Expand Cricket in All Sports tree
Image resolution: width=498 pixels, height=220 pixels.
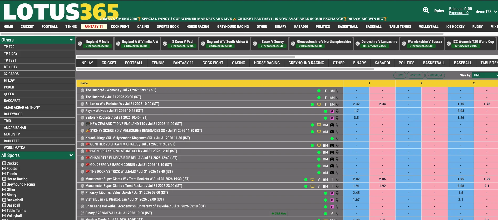click(4, 163)
